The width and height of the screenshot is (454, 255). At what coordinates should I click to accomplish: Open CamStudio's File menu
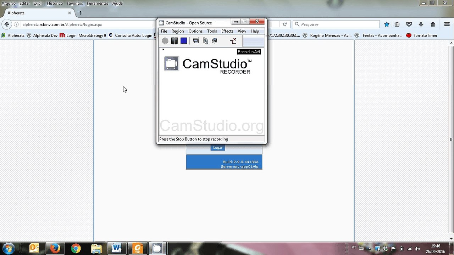click(164, 31)
